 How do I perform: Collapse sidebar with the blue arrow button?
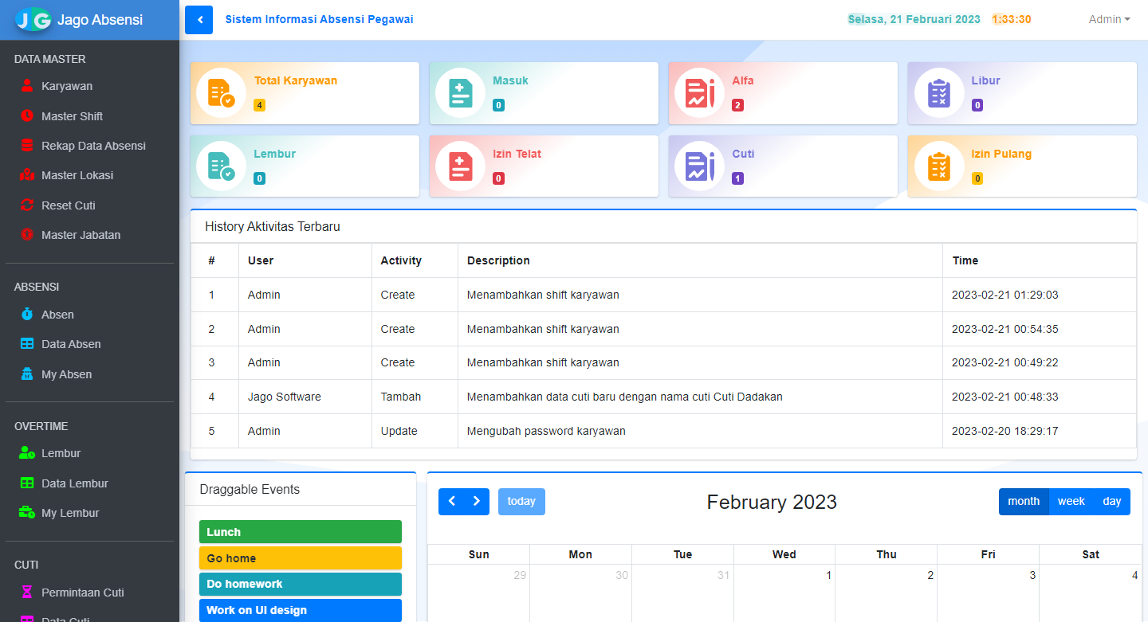pyautogui.click(x=199, y=20)
